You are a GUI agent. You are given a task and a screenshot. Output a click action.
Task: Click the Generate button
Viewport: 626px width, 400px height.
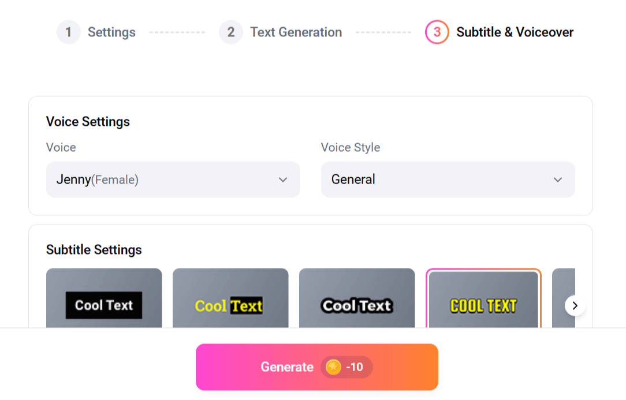pos(287,367)
